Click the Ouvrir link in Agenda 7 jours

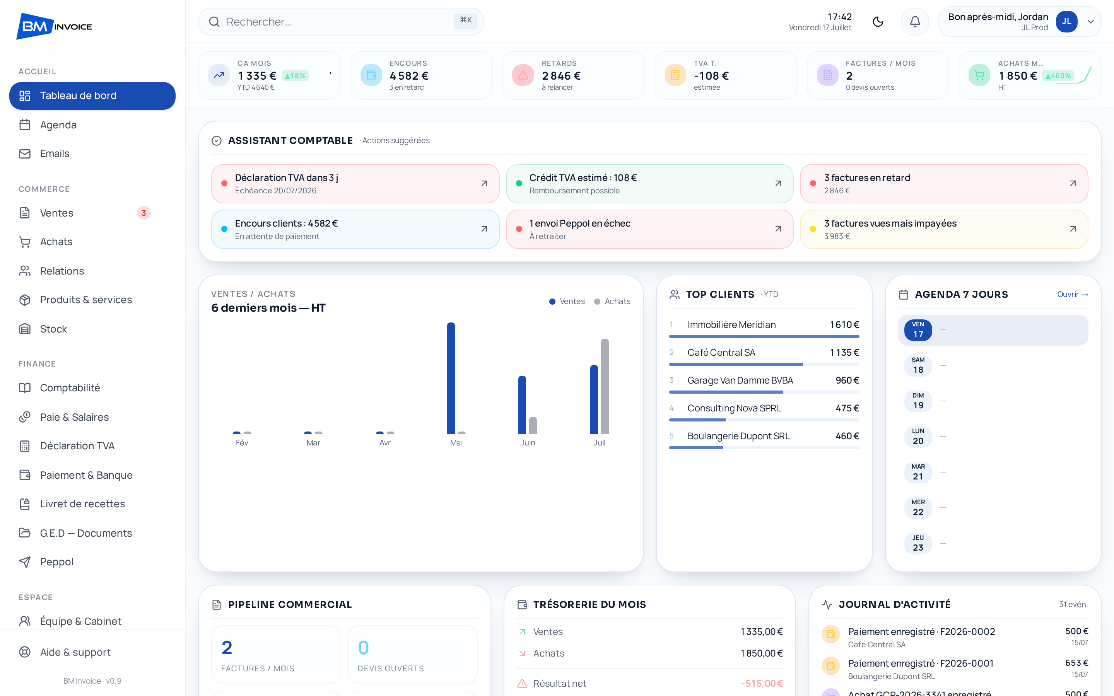[x=1072, y=294]
